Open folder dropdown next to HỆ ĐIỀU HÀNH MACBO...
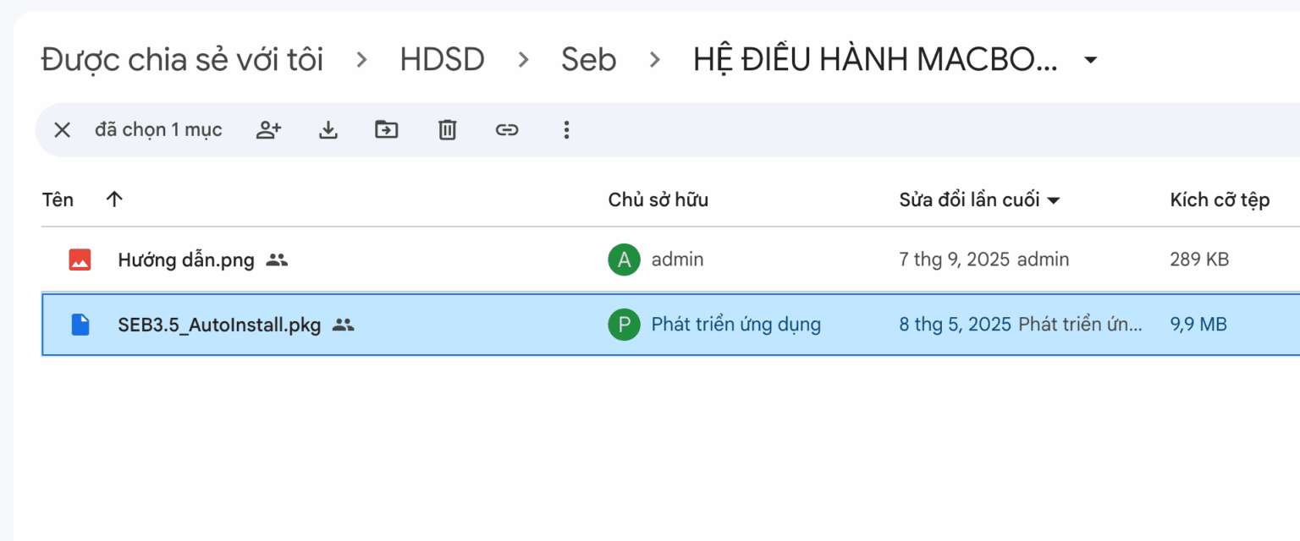This screenshot has width=1300, height=541. point(1091,59)
